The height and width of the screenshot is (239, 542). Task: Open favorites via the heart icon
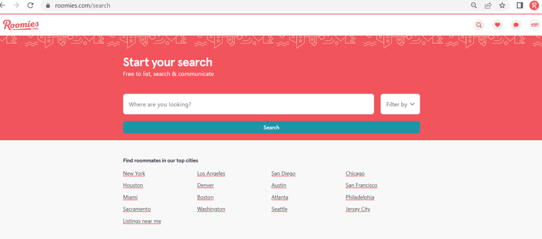[498, 25]
